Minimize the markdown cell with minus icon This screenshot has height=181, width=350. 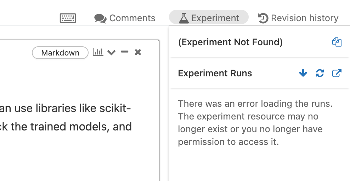pyautogui.click(x=124, y=52)
